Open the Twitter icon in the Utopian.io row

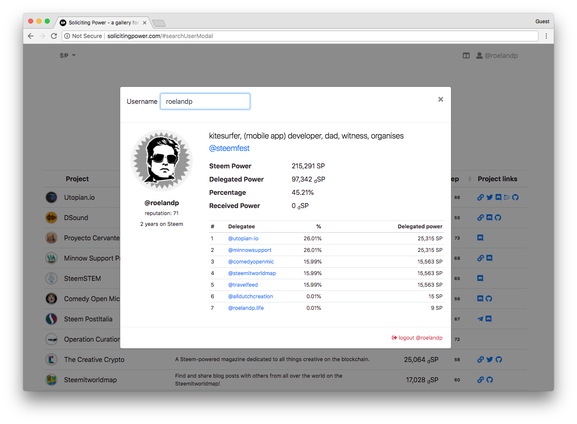[490, 197]
